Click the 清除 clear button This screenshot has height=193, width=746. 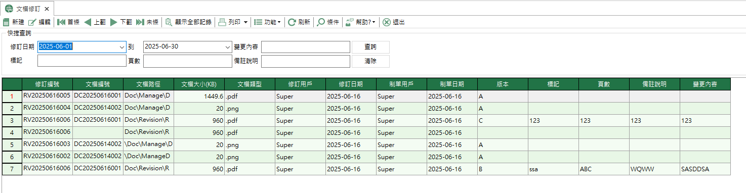click(x=370, y=61)
